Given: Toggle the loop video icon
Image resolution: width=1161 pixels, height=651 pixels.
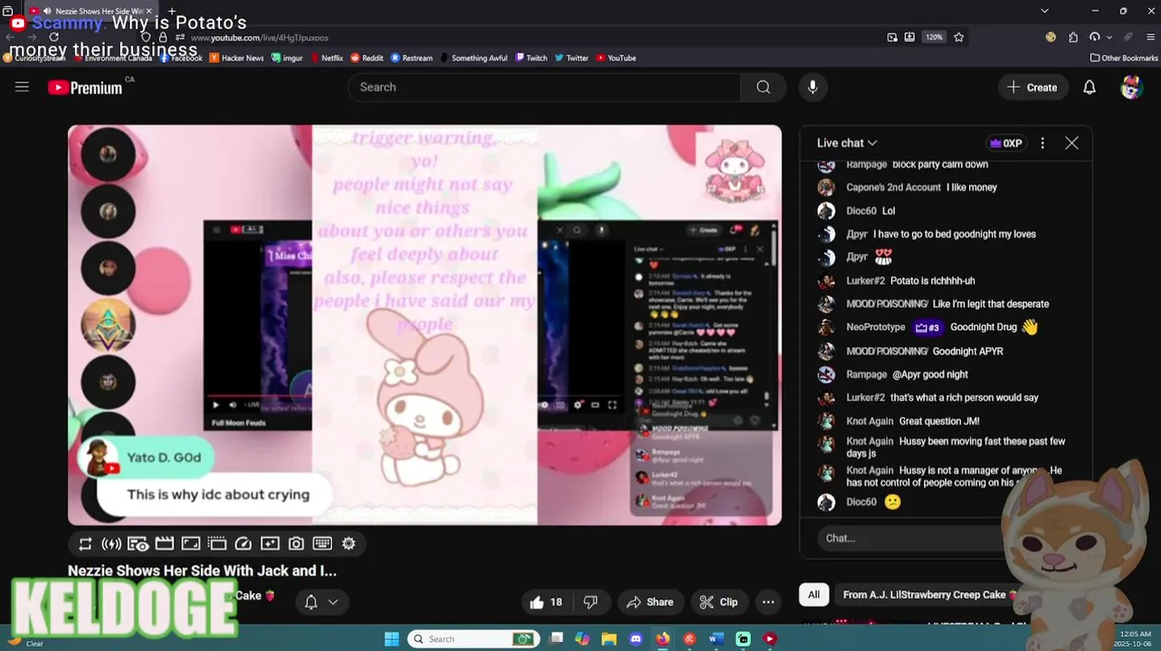Looking at the screenshot, I should (85, 543).
